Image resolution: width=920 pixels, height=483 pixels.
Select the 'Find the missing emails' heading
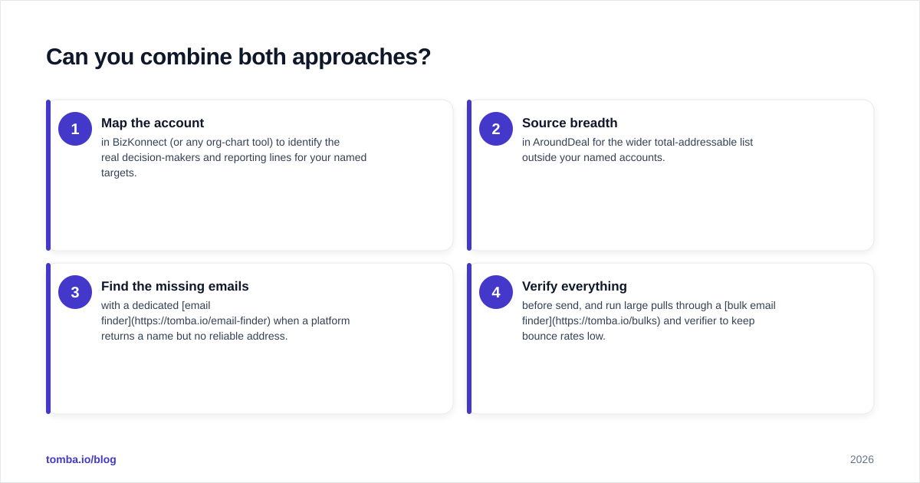pos(175,286)
